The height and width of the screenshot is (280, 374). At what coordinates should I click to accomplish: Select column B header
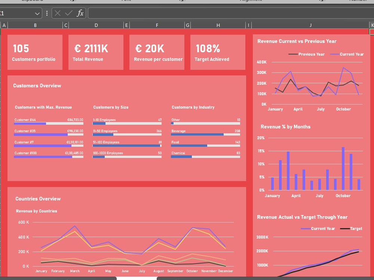(x=35, y=25)
